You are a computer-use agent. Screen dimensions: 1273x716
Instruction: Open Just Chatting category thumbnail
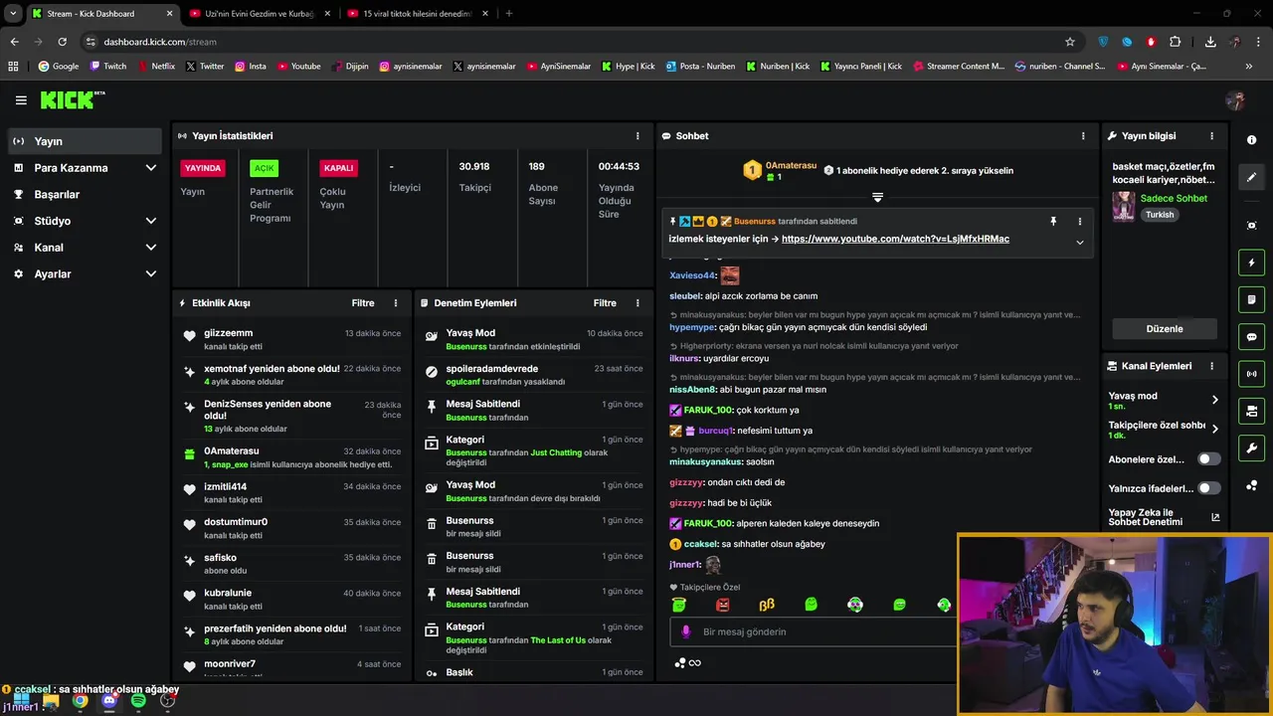pos(1124,206)
